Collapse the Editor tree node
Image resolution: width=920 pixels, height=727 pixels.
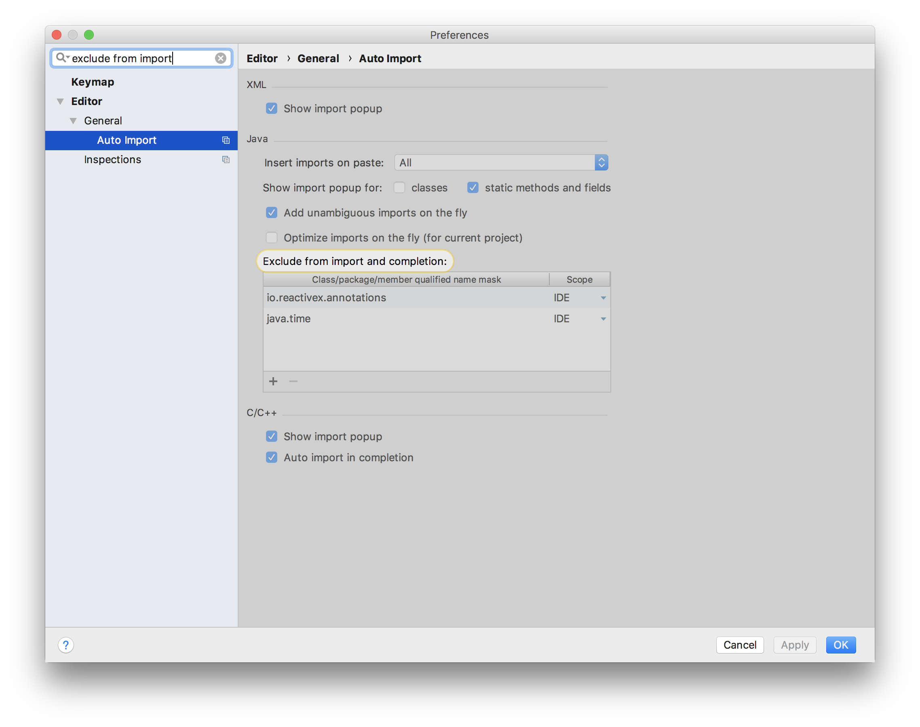[61, 101]
